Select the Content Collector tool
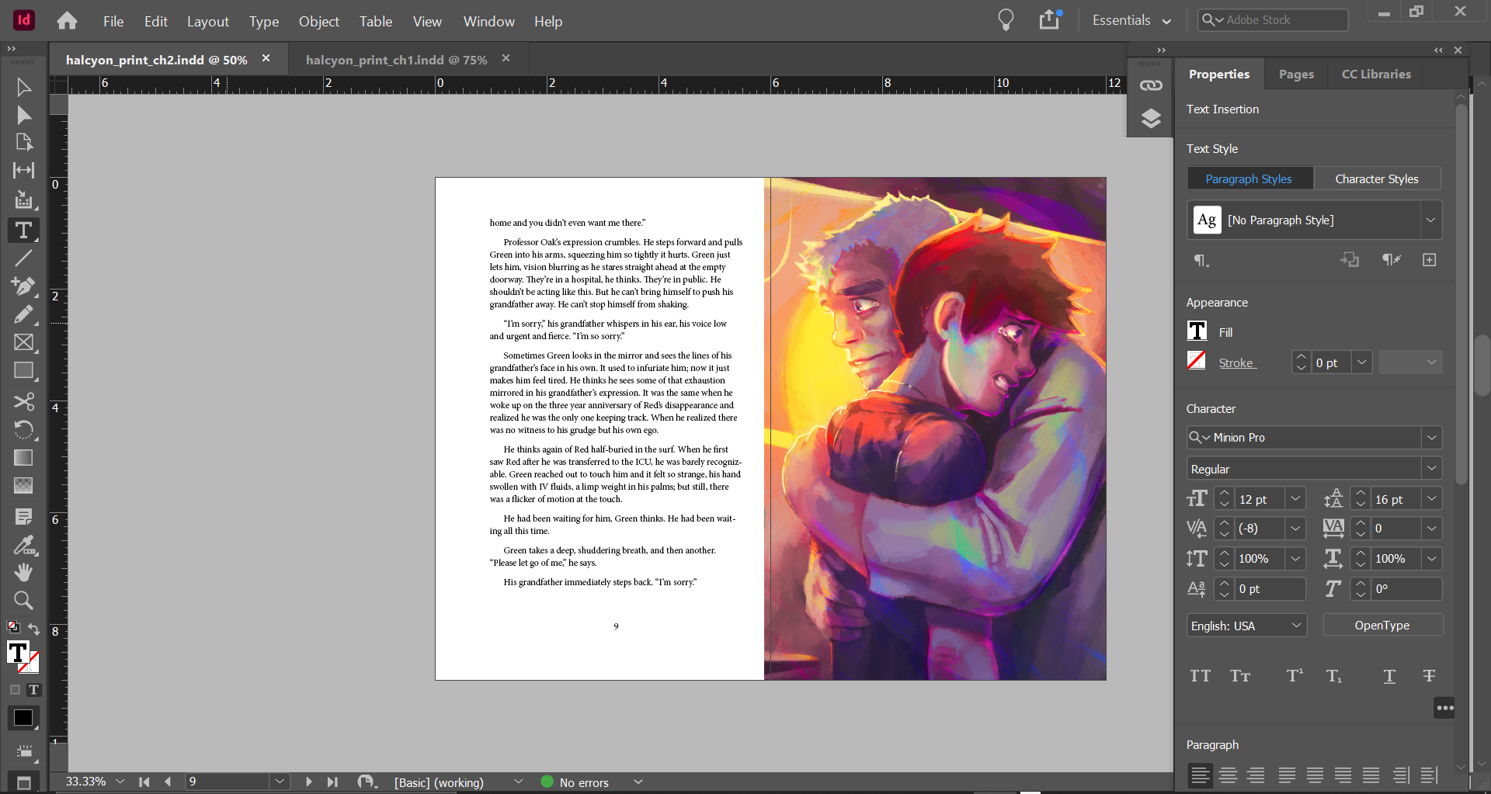The height and width of the screenshot is (794, 1491). coord(23,199)
